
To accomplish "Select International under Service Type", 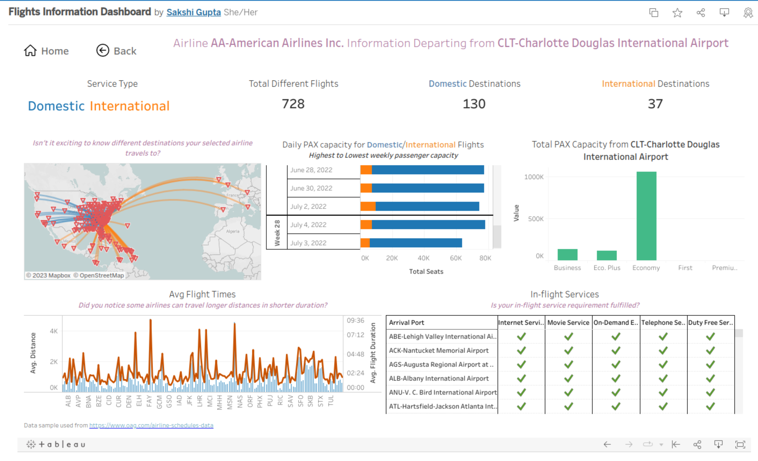I will (x=129, y=106).
